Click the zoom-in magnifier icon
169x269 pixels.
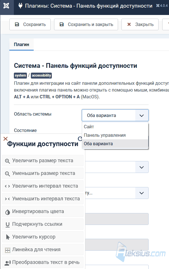click(x=7, y=161)
